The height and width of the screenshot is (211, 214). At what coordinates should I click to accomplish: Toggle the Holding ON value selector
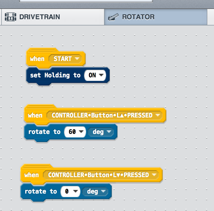[95, 75]
